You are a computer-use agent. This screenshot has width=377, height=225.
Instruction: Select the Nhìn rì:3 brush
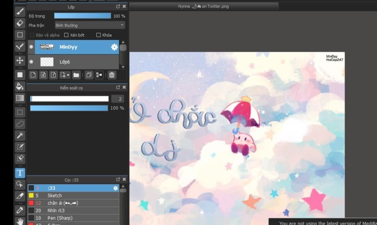point(73,210)
